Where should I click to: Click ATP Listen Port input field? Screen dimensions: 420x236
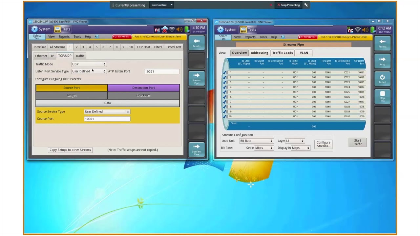click(x=162, y=71)
